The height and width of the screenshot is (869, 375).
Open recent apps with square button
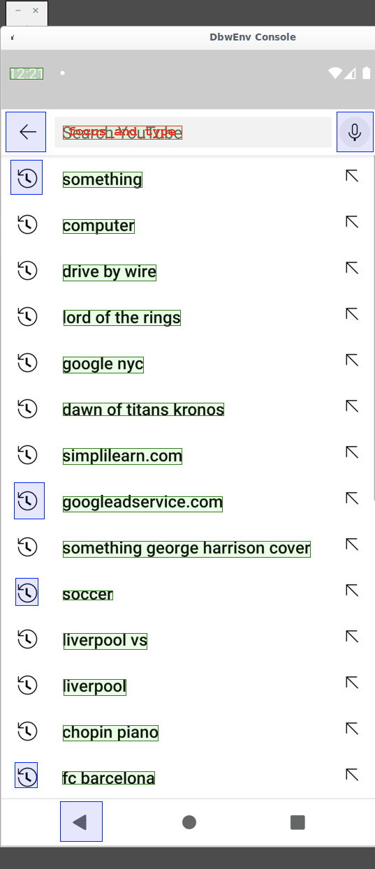click(297, 822)
